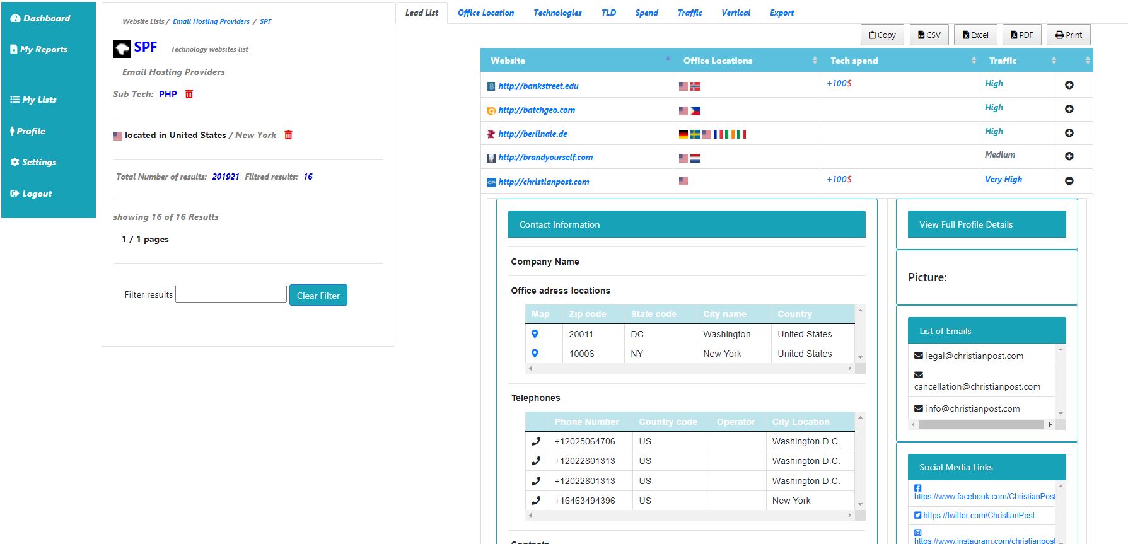Click envelope icon for legal@christianpost.com
Viewport: 1128px width, 544px height.
pos(919,356)
